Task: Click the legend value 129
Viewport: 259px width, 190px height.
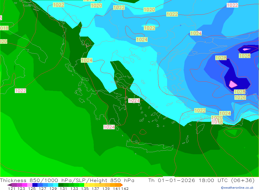Action: 53,188
